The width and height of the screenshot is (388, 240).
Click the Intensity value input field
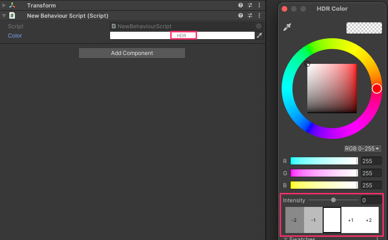click(371, 200)
